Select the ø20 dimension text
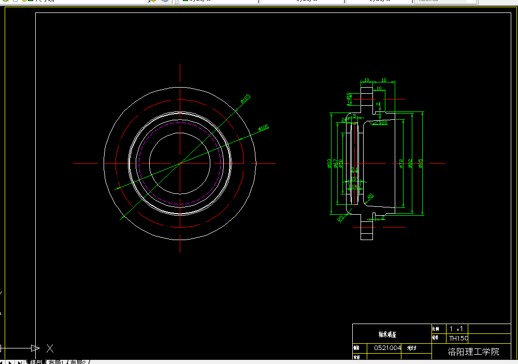Screen dimensions: 518x364 (x=383, y=123)
